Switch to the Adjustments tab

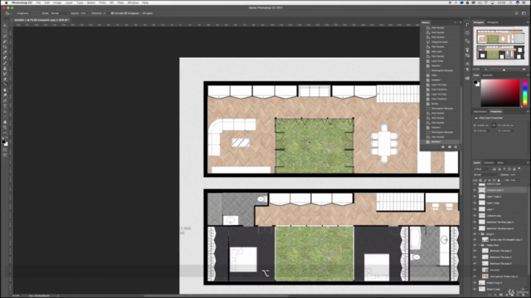pyautogui.click(x=480, y=112)
